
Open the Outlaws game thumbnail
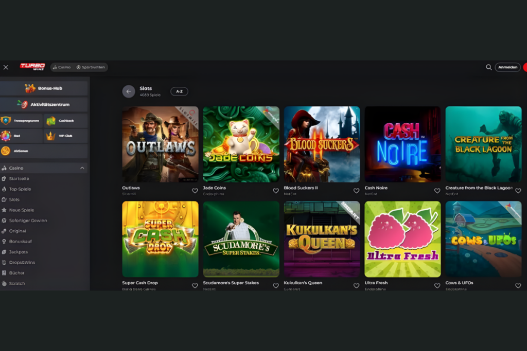161,144
